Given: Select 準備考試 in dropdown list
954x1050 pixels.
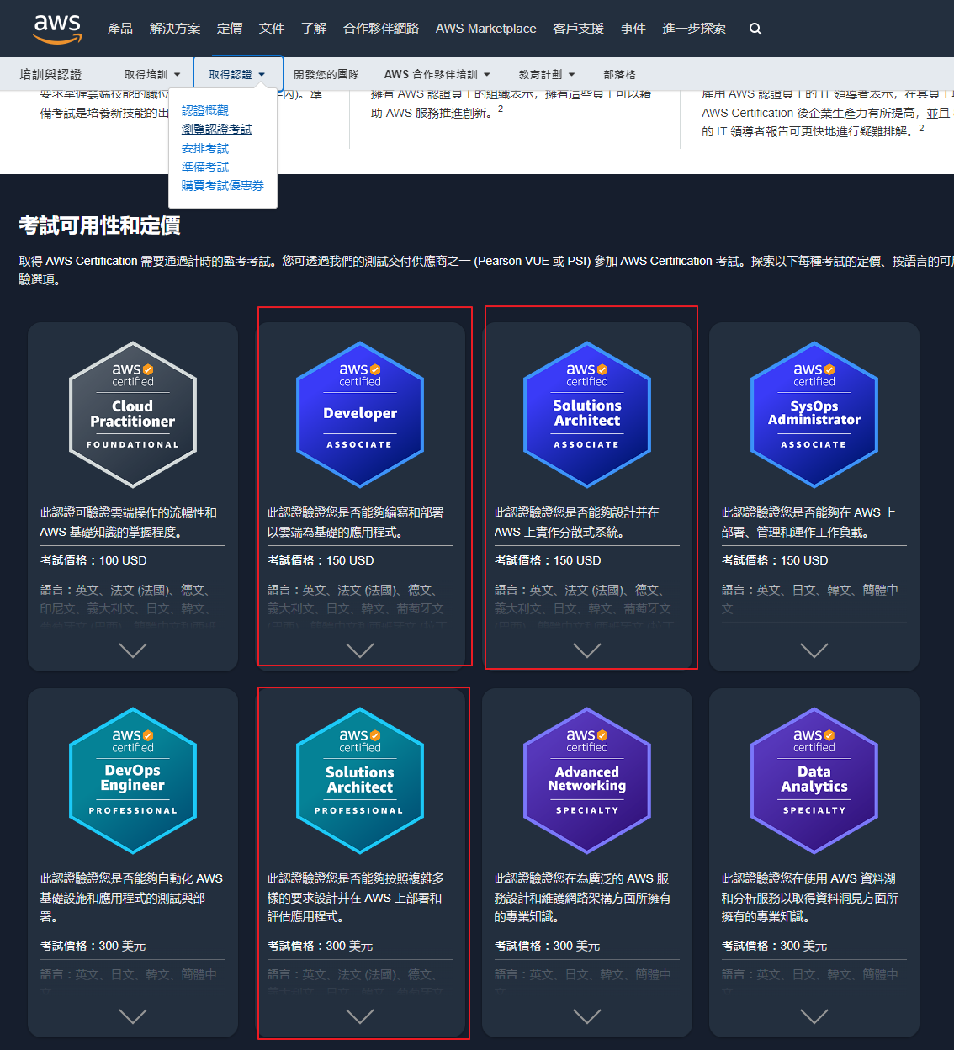Looking at the screenshot, I should pyautogui.click(x=205, y=167).
